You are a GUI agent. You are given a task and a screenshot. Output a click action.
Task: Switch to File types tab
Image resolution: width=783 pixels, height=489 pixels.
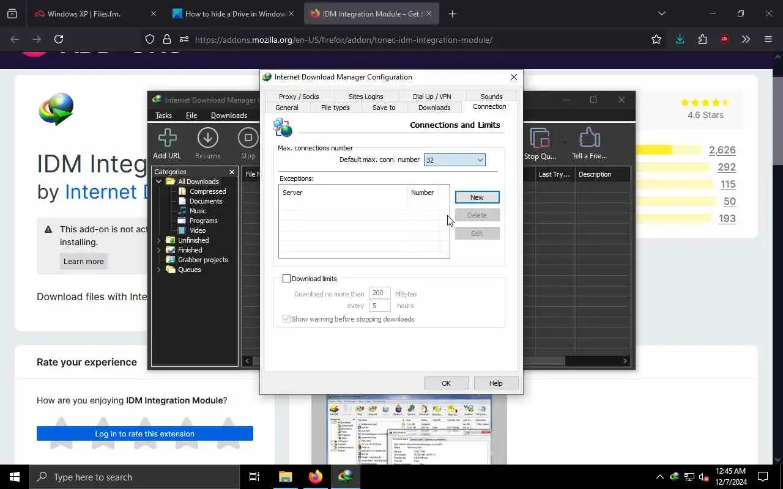click(x=335, y=108)
